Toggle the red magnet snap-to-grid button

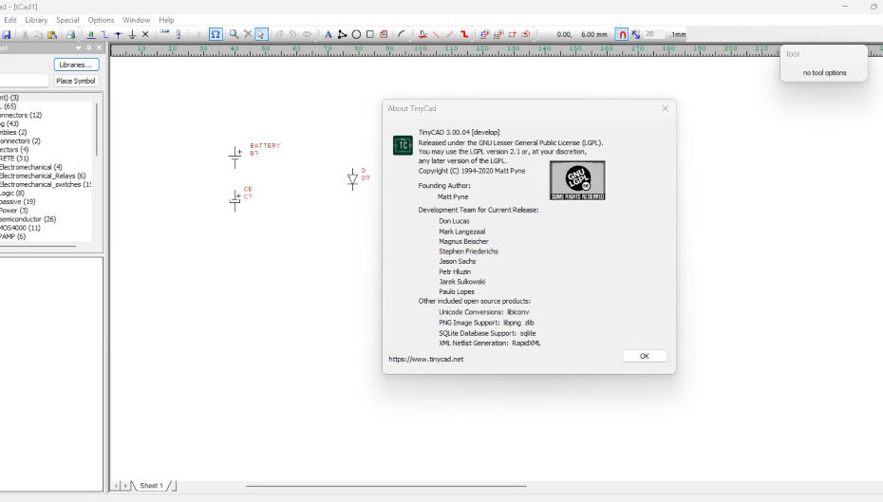622,34
